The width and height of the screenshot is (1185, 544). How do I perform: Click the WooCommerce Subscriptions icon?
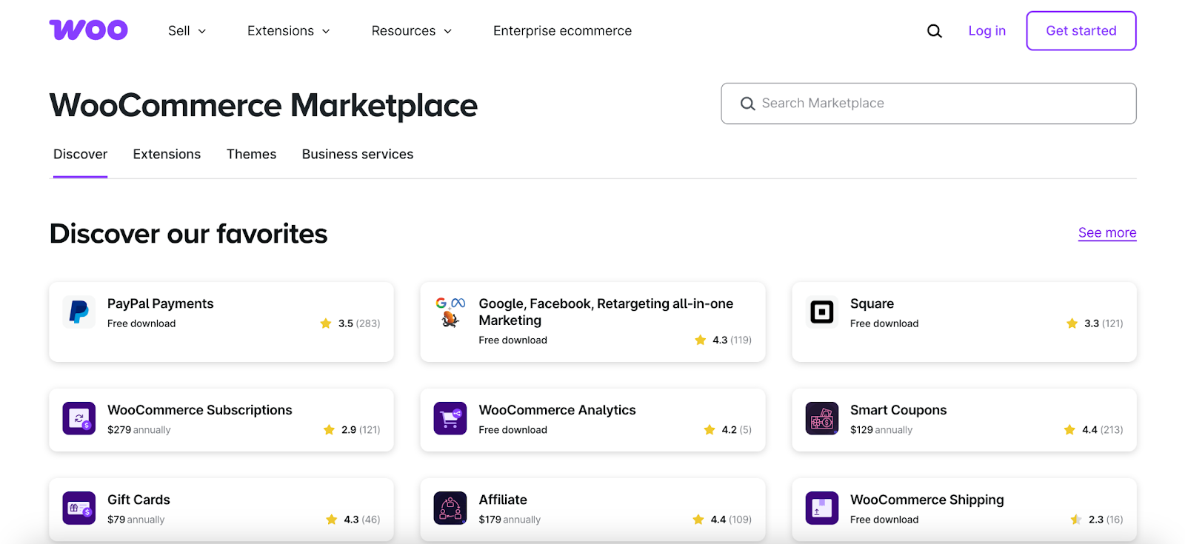(79, 418)
